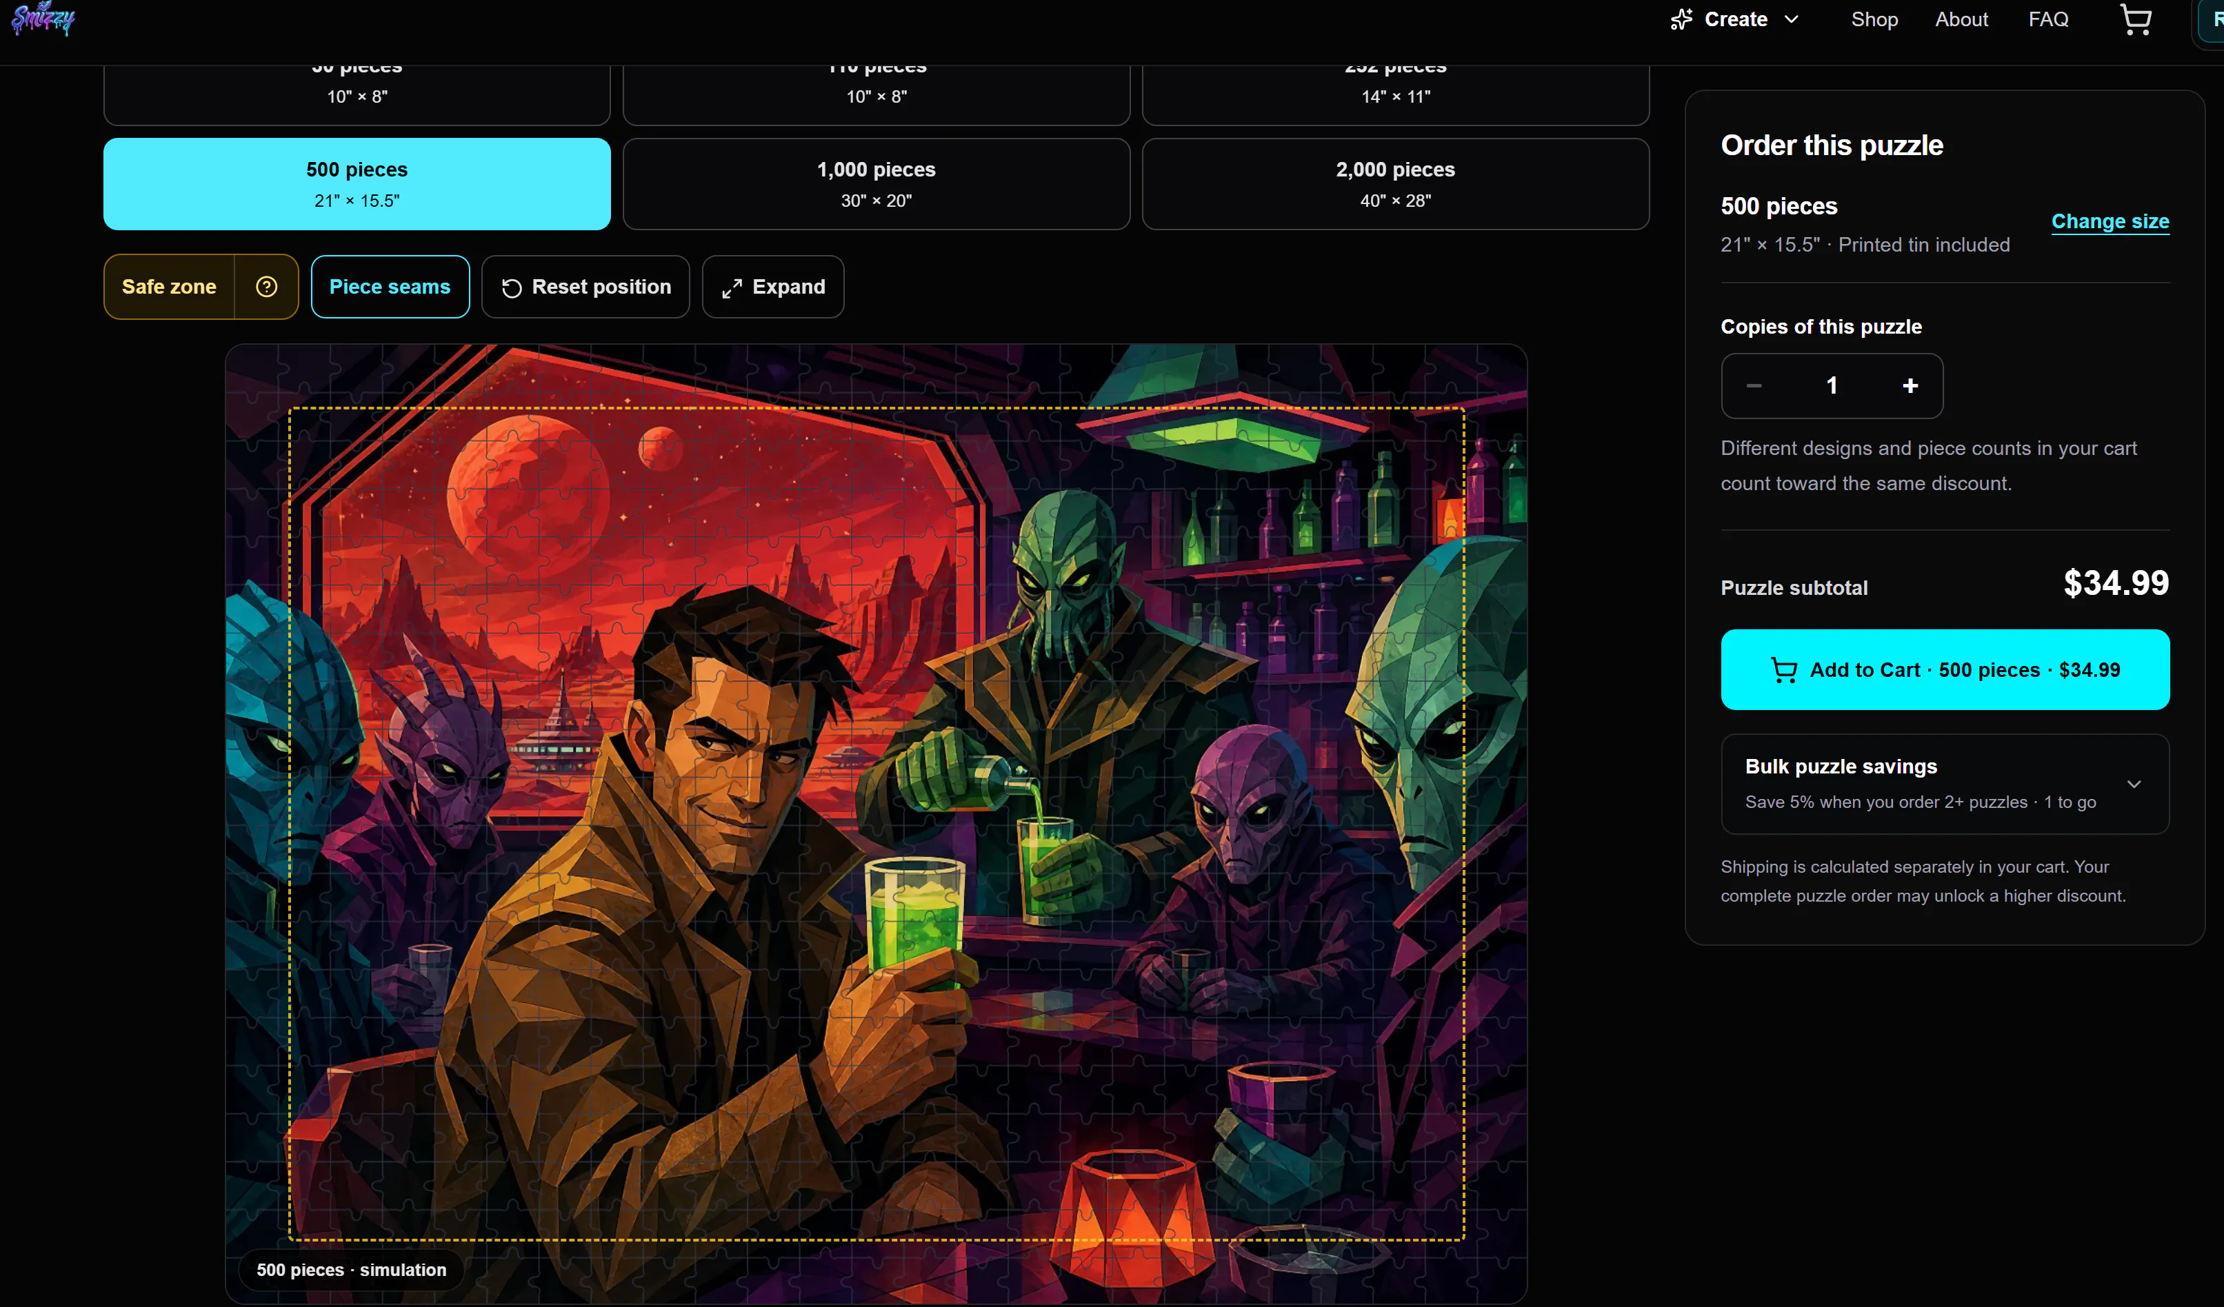Open the shopping cart icon
2224x1307 pixels.
coord(2136,19)
